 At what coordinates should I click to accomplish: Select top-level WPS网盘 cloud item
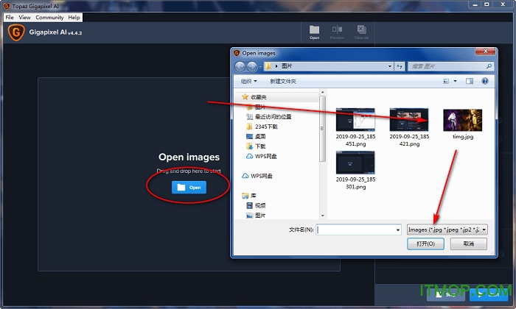261,176
